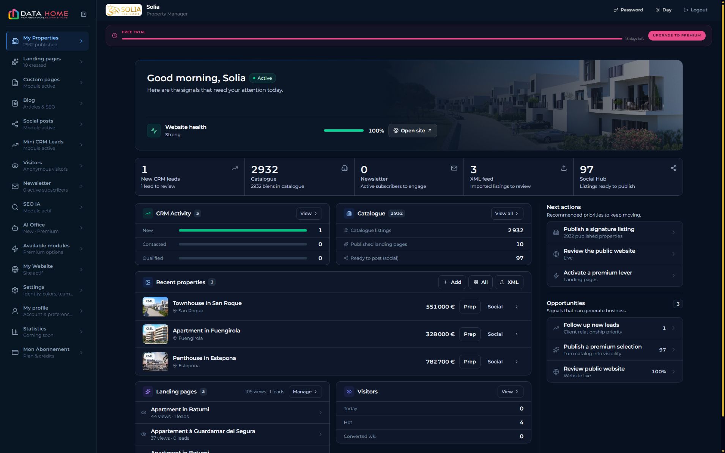Click Prep button for Apartment in Fuengirola
The width and height of the screenshot is (725, 453).
[x=470, y=334]
